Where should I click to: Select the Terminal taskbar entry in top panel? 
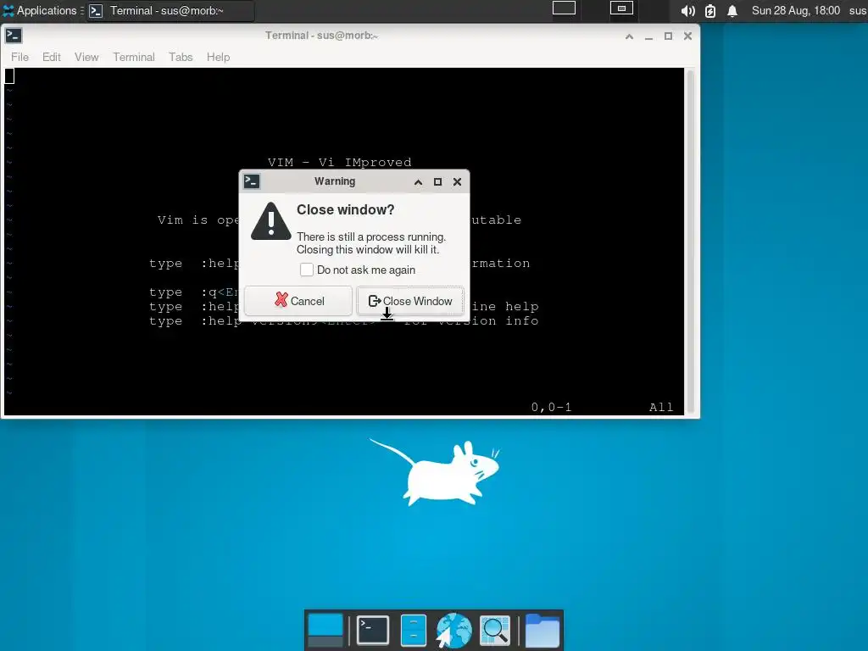point(170,10)
